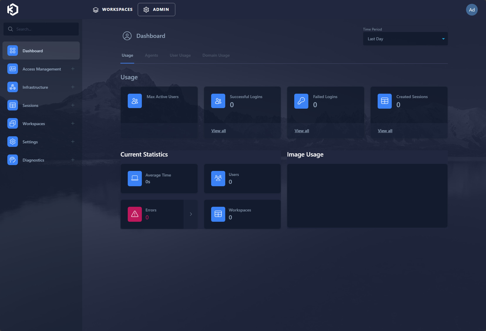This screenshot has height=331, width=486.
Task: Click 'Current Statistics' heading
Action: click(x=144, y=154)
